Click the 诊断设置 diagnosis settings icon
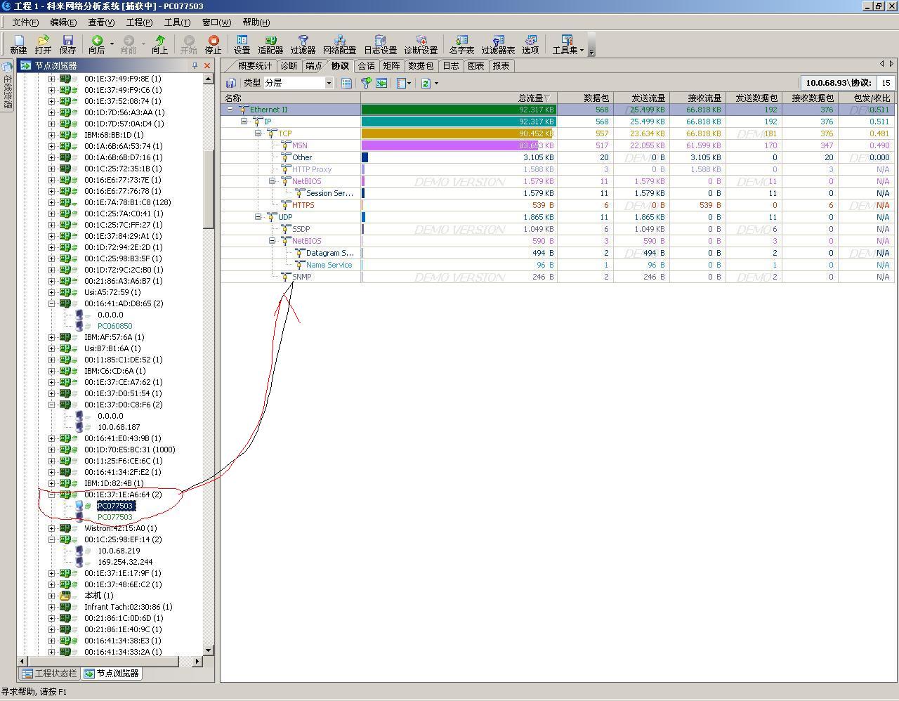Screen dimensions: 899x701 (x=421, y=44)
